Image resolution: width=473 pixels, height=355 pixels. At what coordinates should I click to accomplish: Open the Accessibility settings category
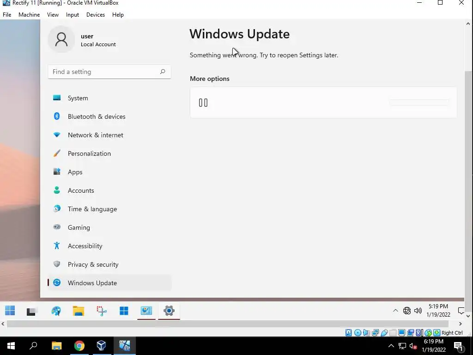(109, 246)
